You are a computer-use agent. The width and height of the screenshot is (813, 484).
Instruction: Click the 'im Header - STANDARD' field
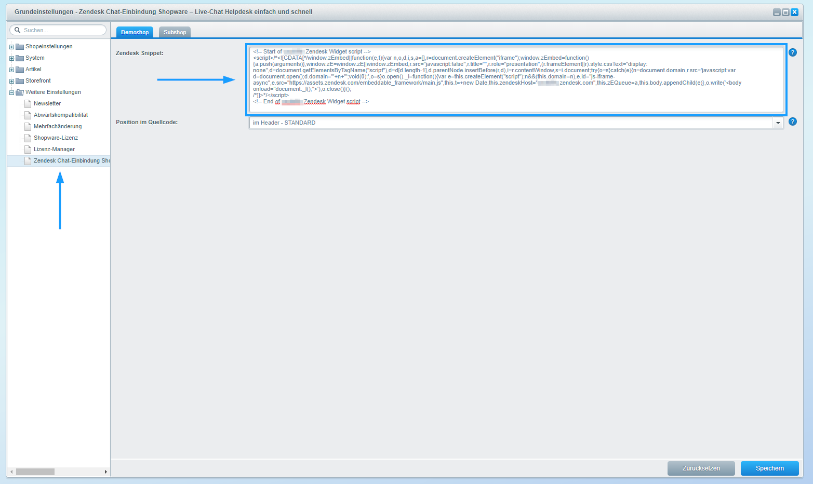[511, 123]
